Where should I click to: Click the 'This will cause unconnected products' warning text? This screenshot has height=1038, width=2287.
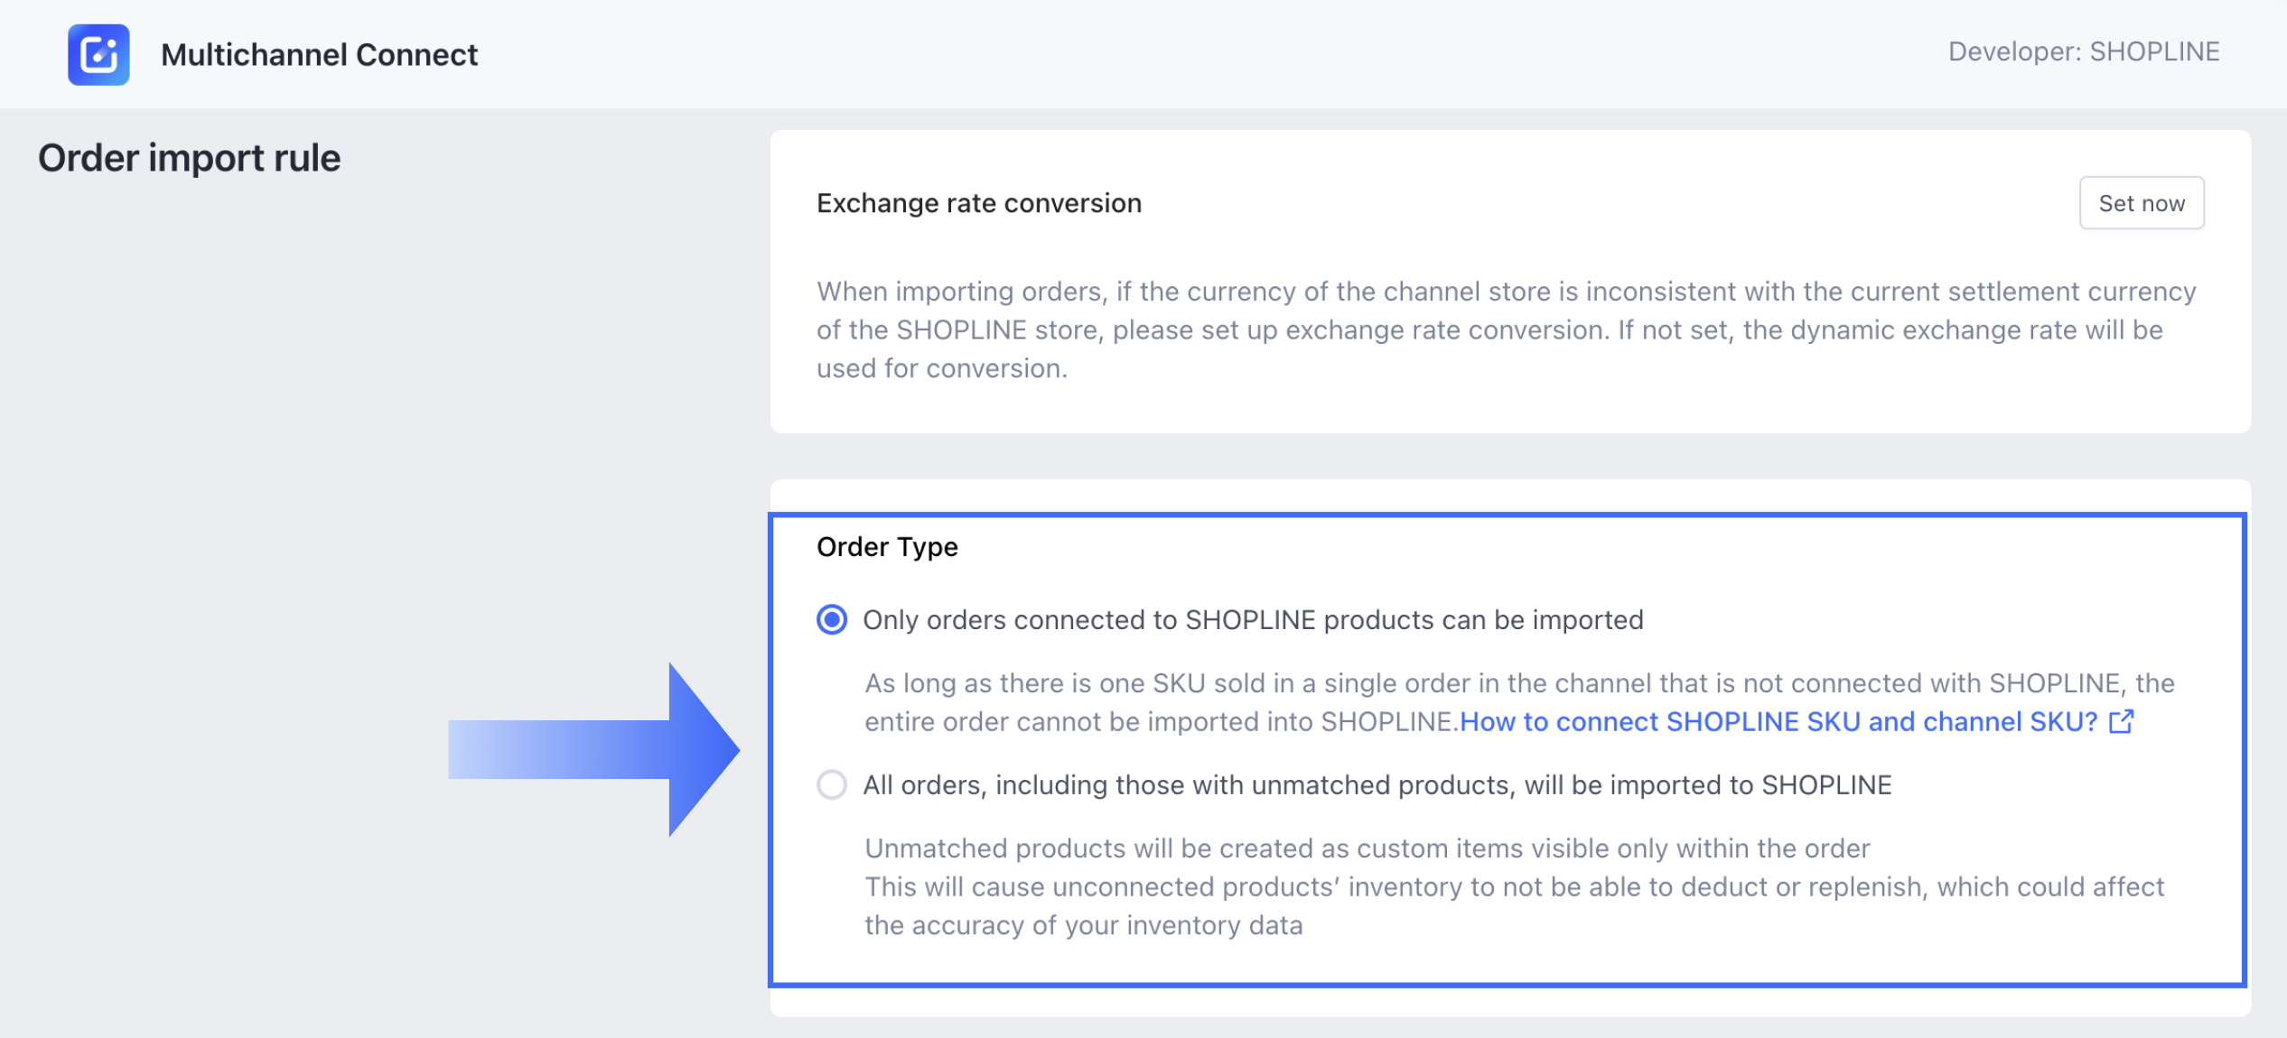point(1514,887)
